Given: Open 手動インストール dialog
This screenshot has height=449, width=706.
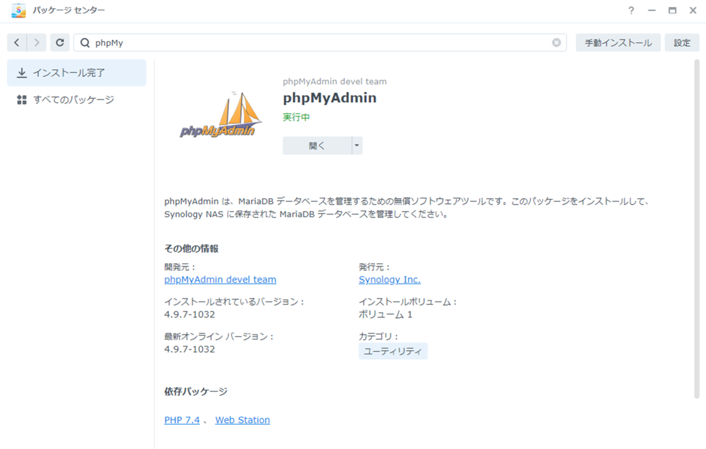Looking at the screenshot, I should (618, 42).
